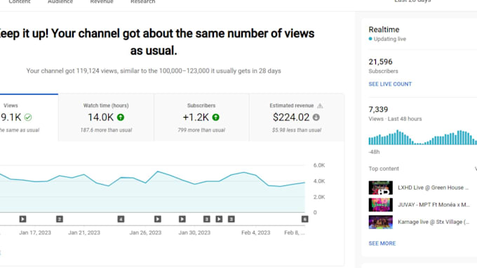Click the 187.6 more than usual text
The height and width of the screenshot is (268, 477).
coord(106,130)
